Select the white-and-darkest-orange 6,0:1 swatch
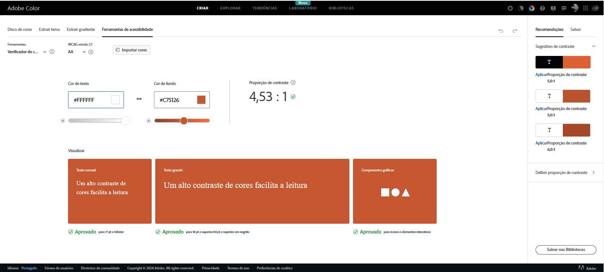This screenshot has height=272, width=604. pos(563,130)
